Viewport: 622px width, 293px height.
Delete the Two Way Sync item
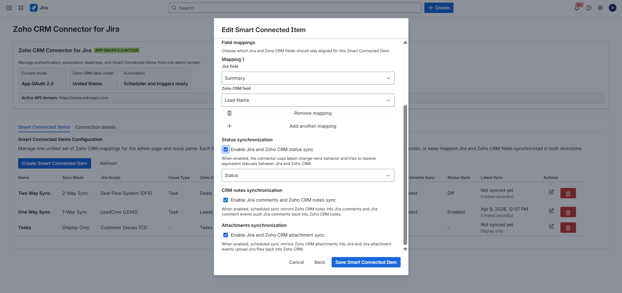[568, 193]
